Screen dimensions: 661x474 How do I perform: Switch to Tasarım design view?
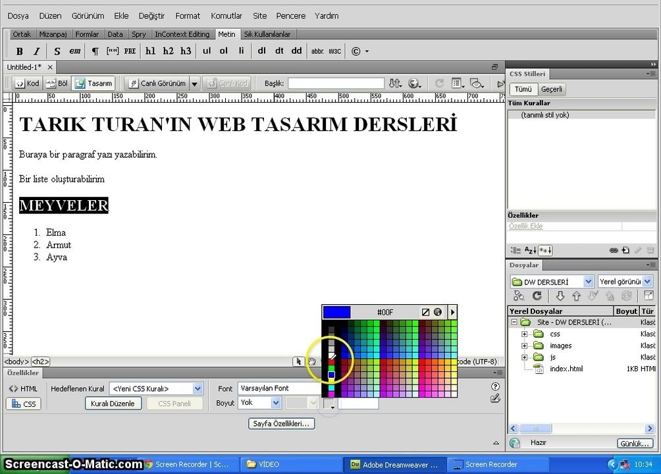[x=93, y=84]
